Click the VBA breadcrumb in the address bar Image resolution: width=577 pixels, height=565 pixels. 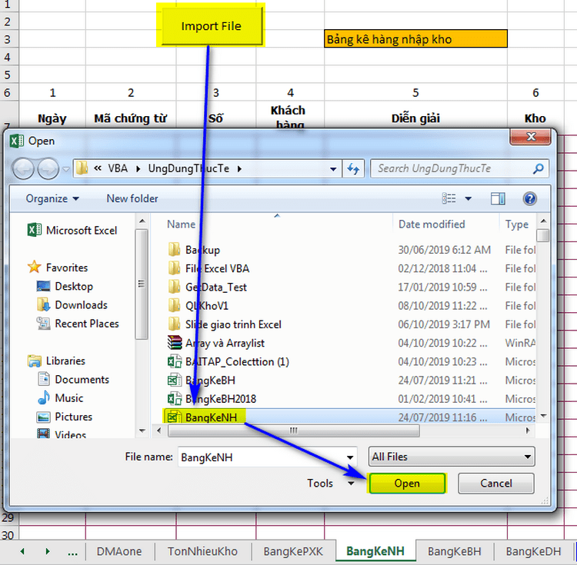(118, 168)
